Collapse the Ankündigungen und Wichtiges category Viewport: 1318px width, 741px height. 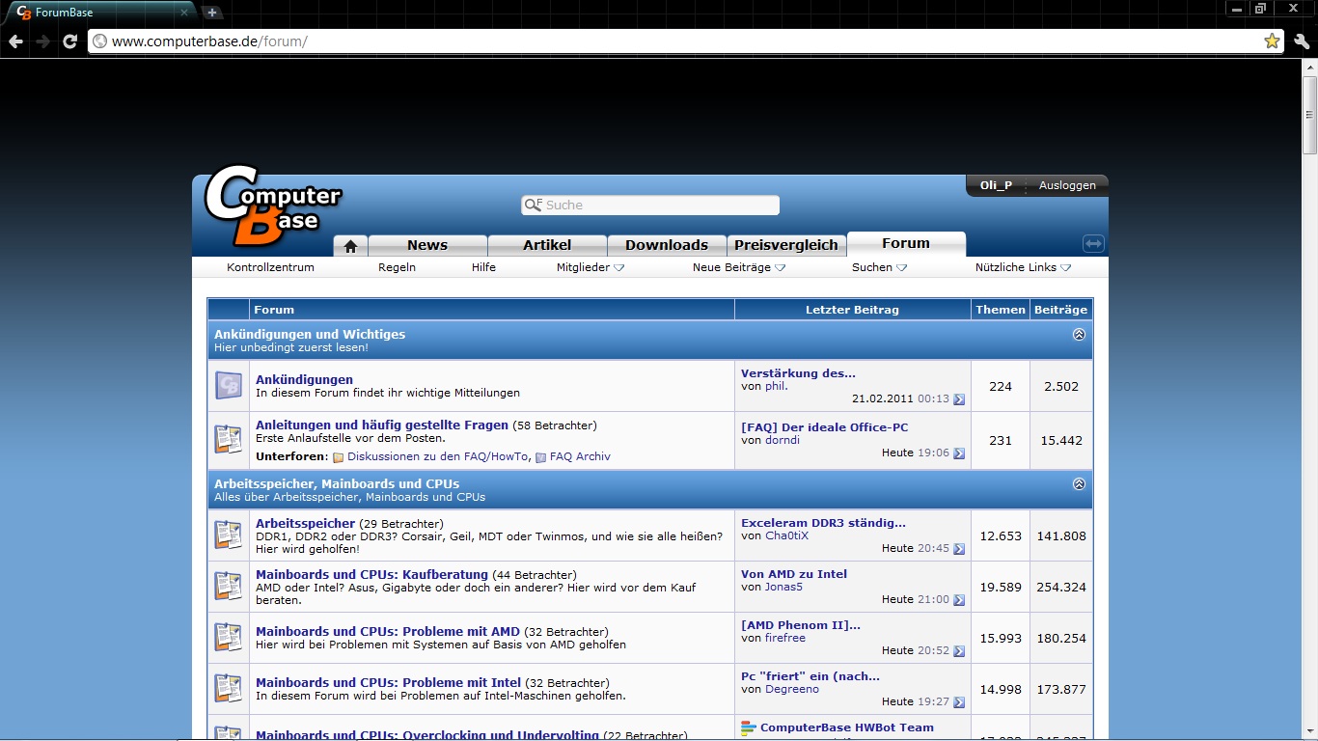coord(1079,335)
